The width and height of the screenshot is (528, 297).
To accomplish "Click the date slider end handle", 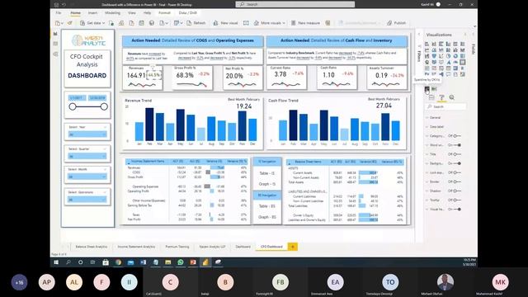I will pyautogui.click(x=104, y=106).
